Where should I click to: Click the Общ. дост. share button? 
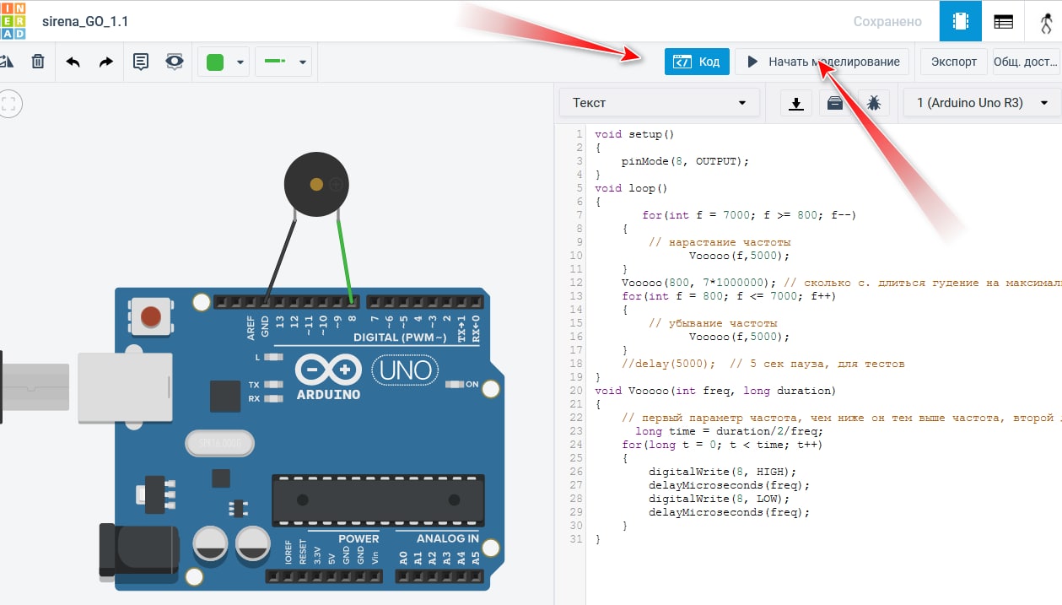pyautogui.click(x=1026, y=62)
